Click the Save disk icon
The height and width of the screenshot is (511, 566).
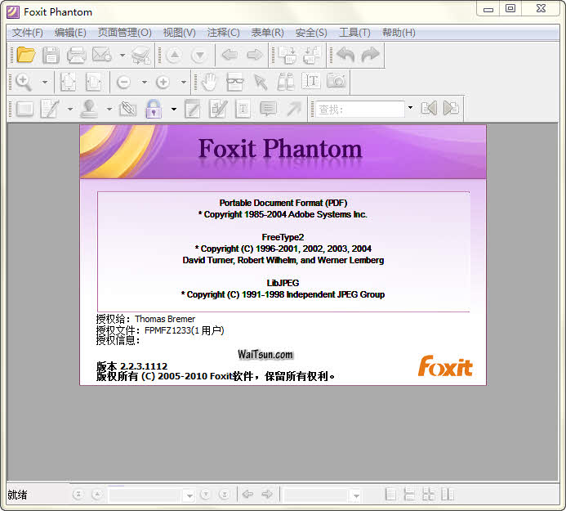click(51, 56)
